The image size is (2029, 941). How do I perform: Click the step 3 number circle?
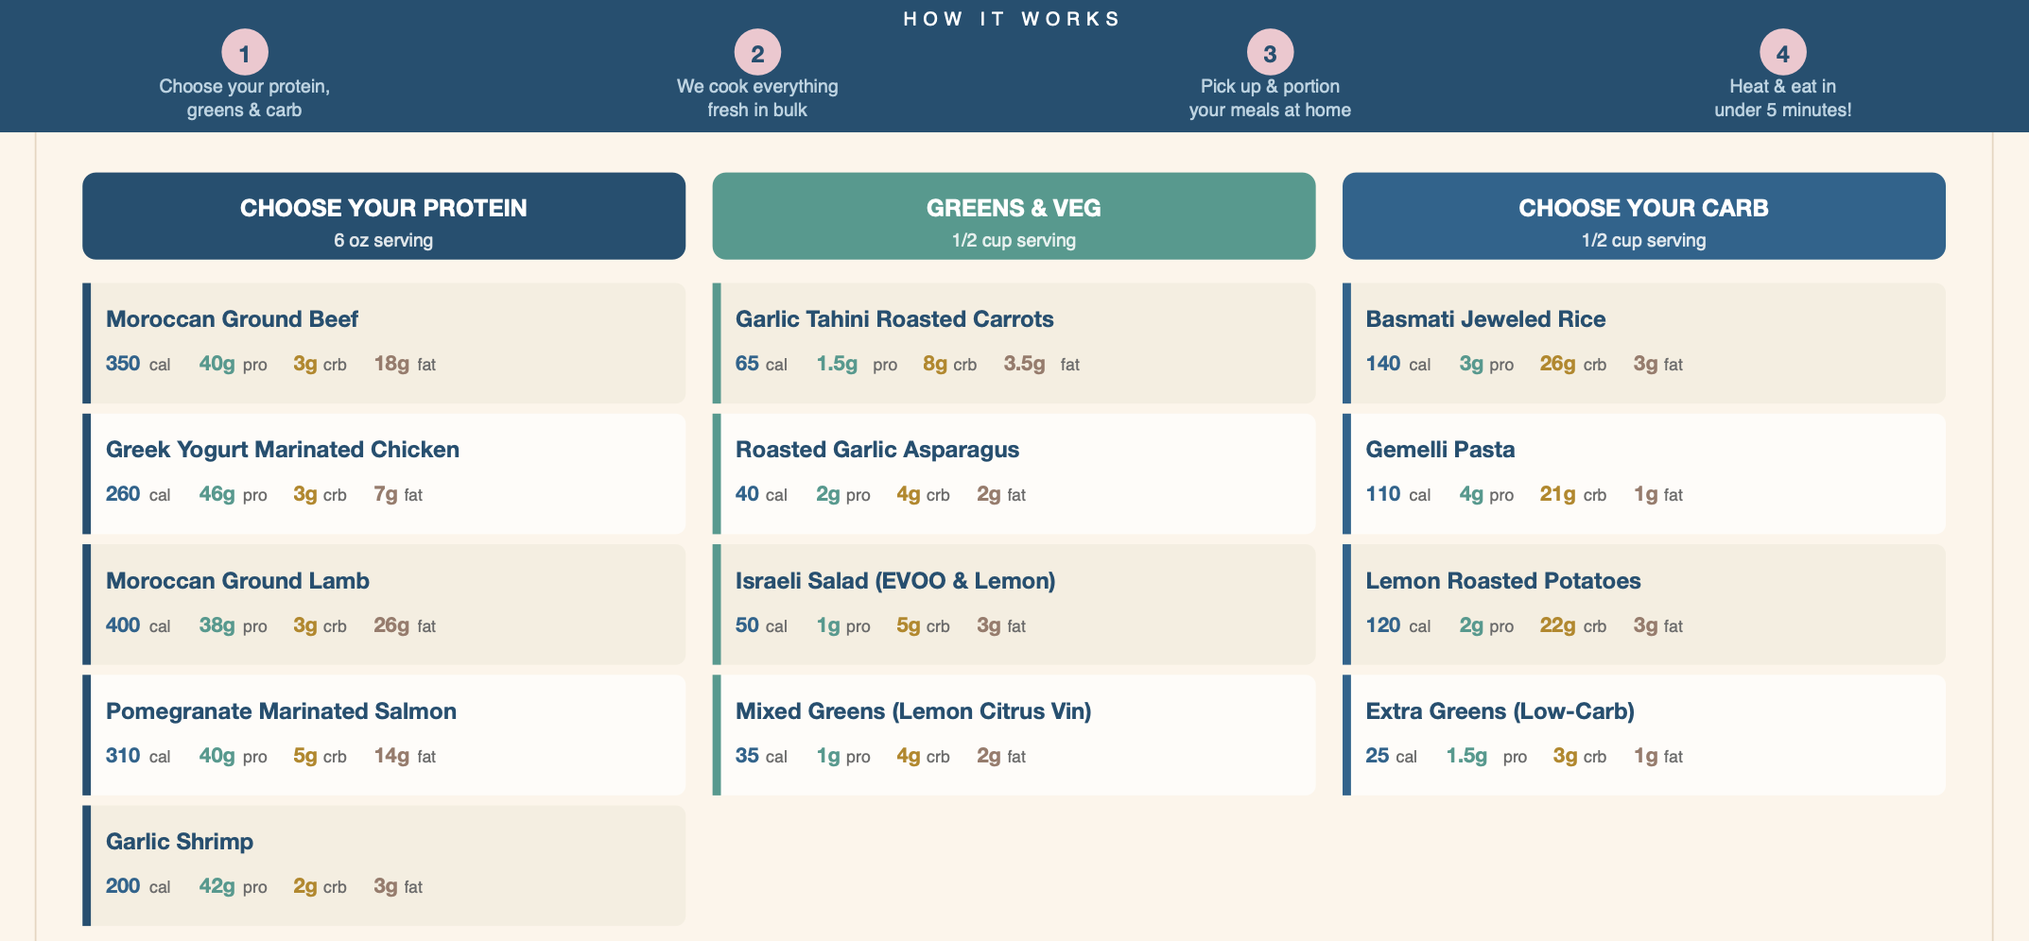coord(1270,53)
